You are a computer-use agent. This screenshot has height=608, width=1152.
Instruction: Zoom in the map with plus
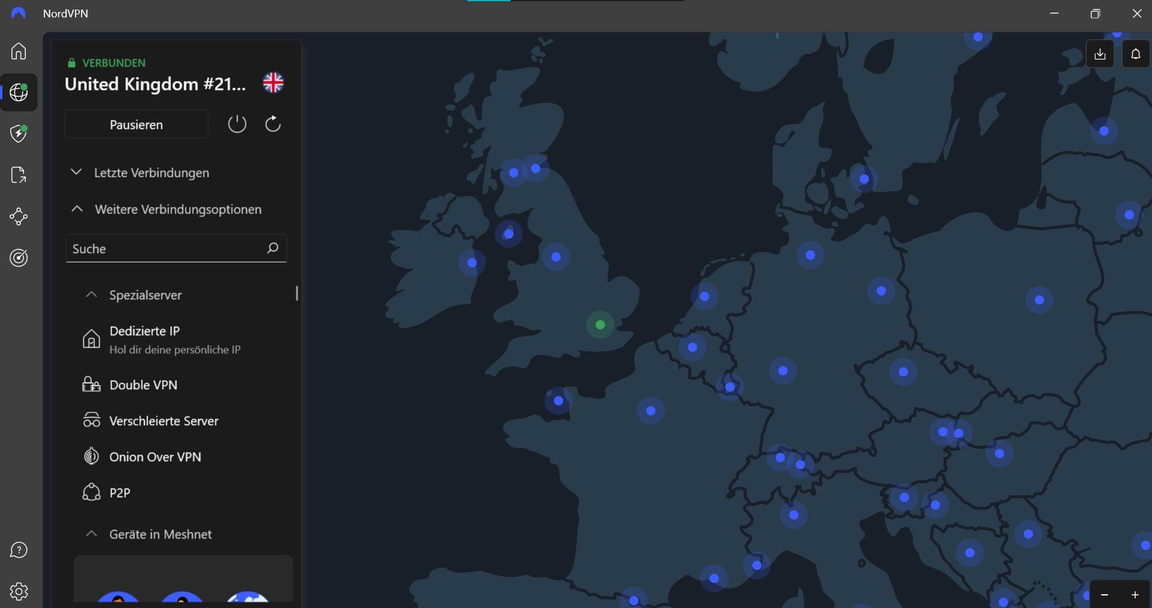tap(1135, 595)
